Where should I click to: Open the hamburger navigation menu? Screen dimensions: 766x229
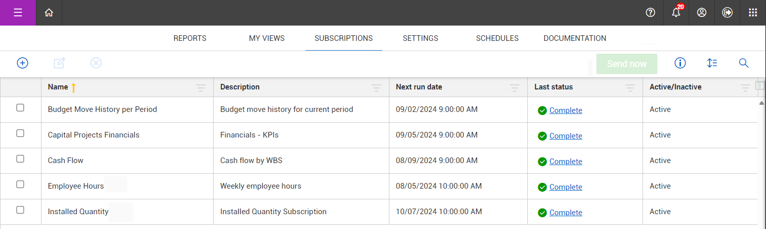[x=18, y=13]
